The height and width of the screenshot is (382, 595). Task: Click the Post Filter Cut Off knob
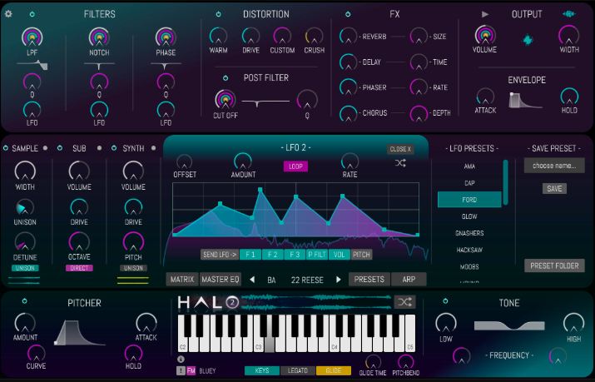click(x=226, y=99)
